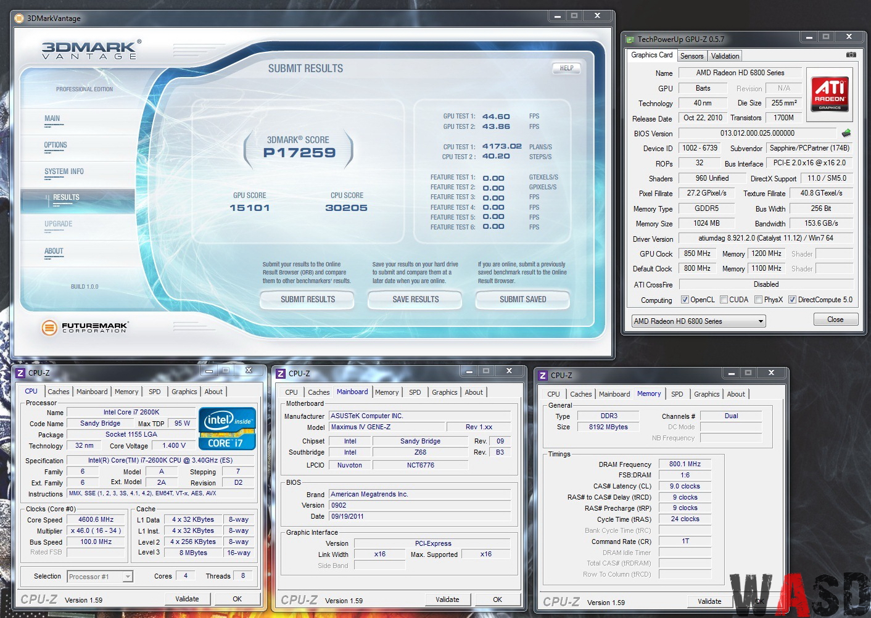The height and width of the screenshot is (618, 871).
Task: Open SYSTEM INFO in the 3DMark sidebar
Action: click(64, 172)
